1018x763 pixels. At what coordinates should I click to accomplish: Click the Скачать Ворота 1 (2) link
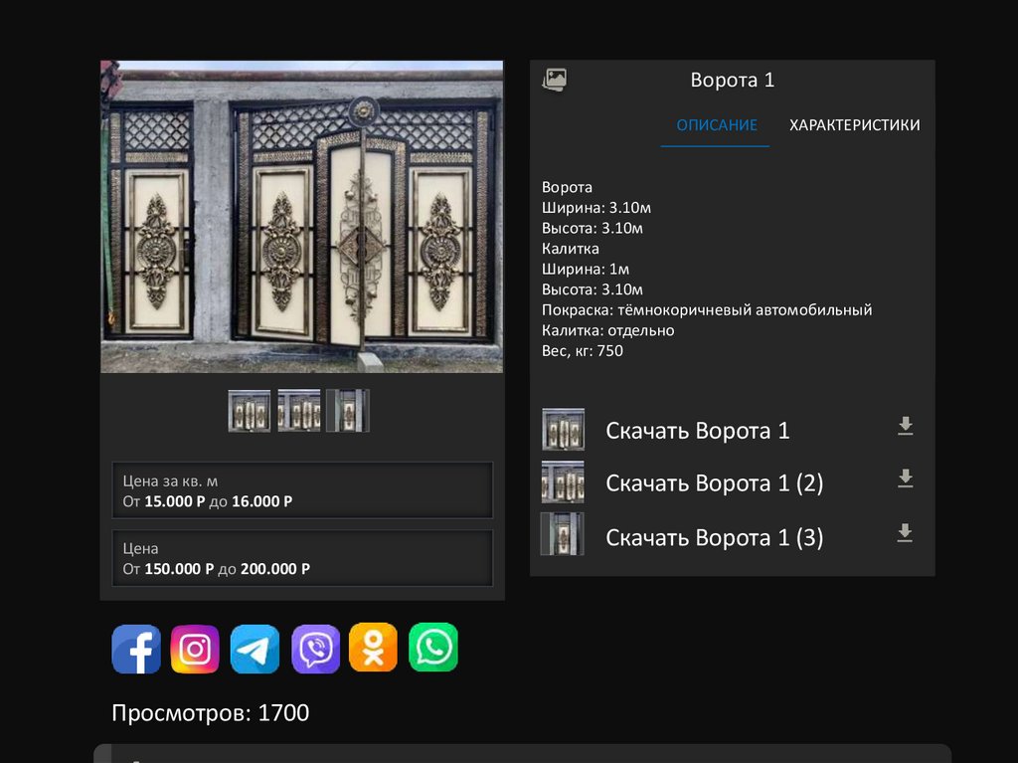tap(714, 483)
